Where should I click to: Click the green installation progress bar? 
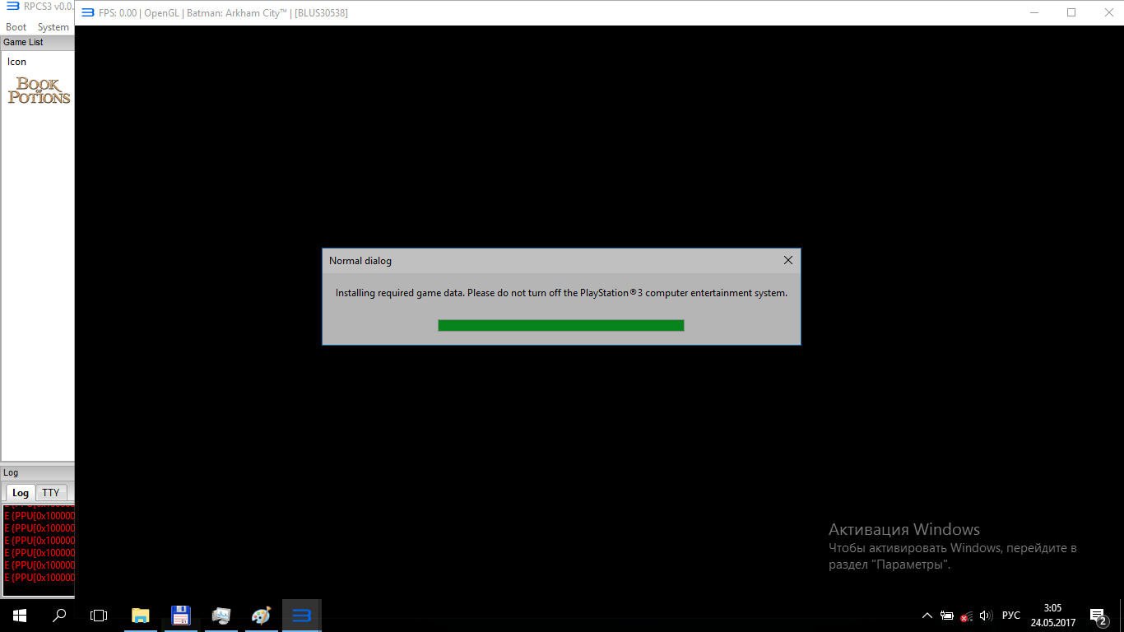[x=561, y=325]
